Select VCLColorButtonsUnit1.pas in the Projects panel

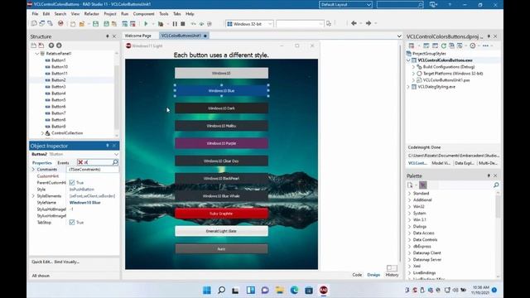click(446, 80)
